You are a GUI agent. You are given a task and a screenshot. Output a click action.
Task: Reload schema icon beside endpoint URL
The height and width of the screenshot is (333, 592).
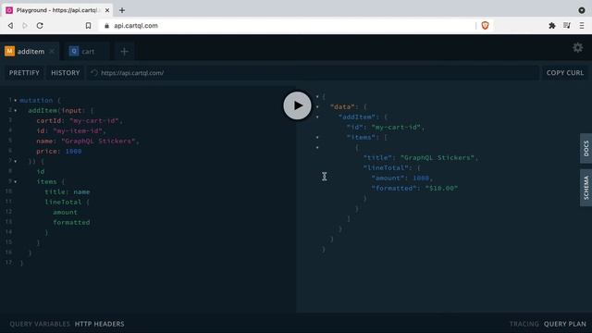coord(94,73)
